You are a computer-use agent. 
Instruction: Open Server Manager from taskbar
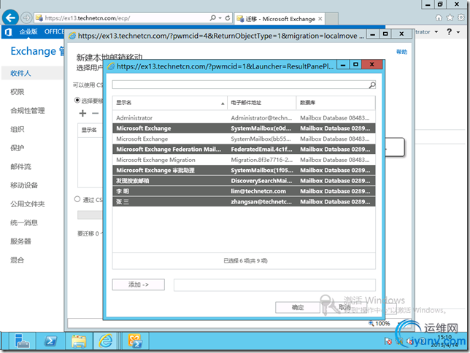(22, 341)
